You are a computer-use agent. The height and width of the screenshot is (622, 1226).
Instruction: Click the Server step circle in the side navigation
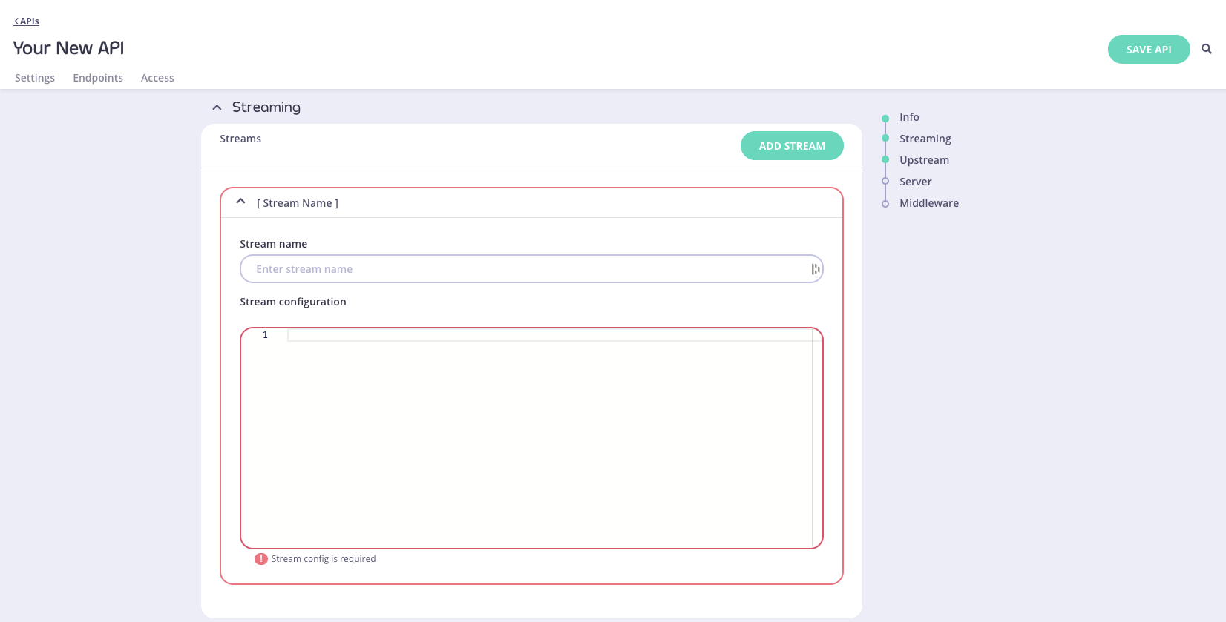[x=885, y=182]
